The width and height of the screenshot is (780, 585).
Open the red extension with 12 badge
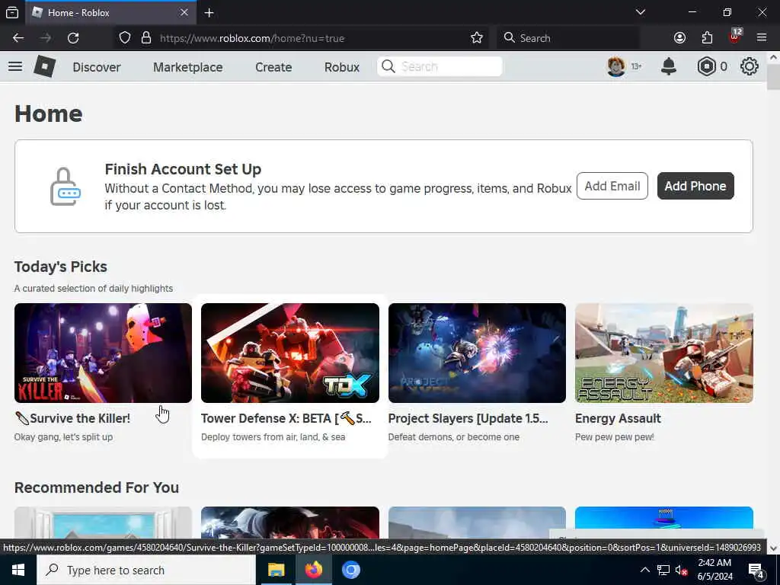click(x=735, y=37)
